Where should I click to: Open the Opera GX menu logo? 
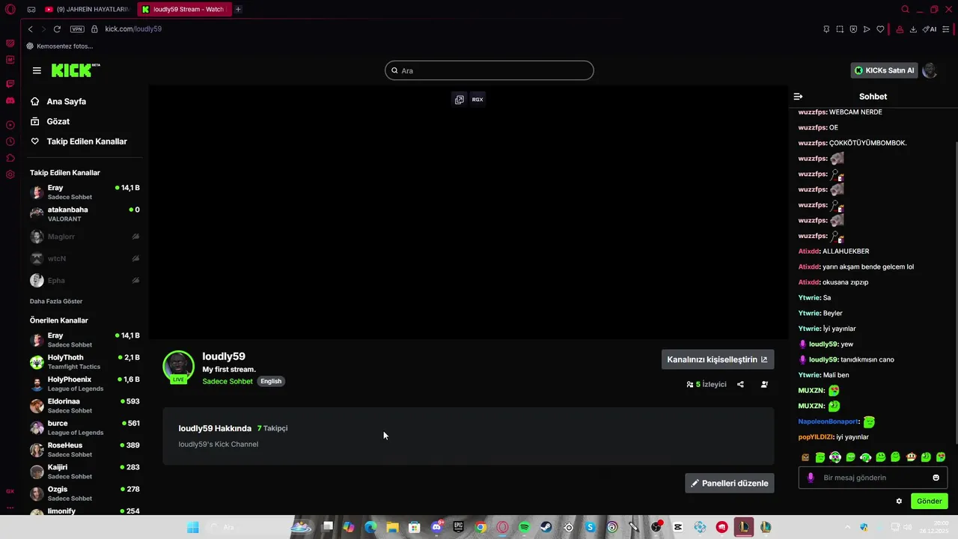click(x=10, y=9)
